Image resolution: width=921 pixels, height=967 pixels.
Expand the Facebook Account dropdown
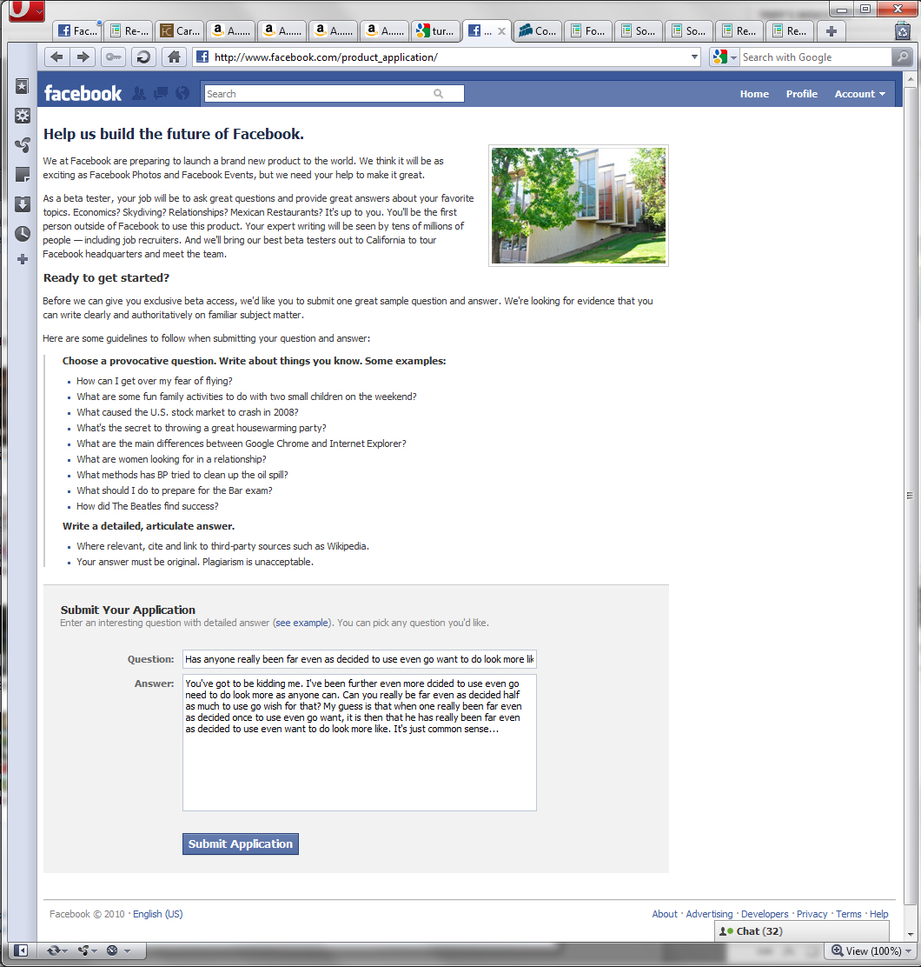click(859, 94)
